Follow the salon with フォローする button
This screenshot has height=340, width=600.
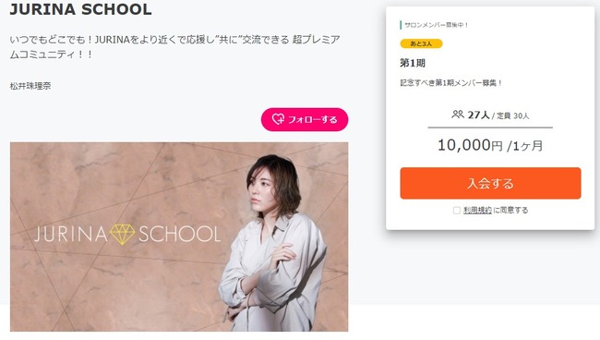pos(305,119)
